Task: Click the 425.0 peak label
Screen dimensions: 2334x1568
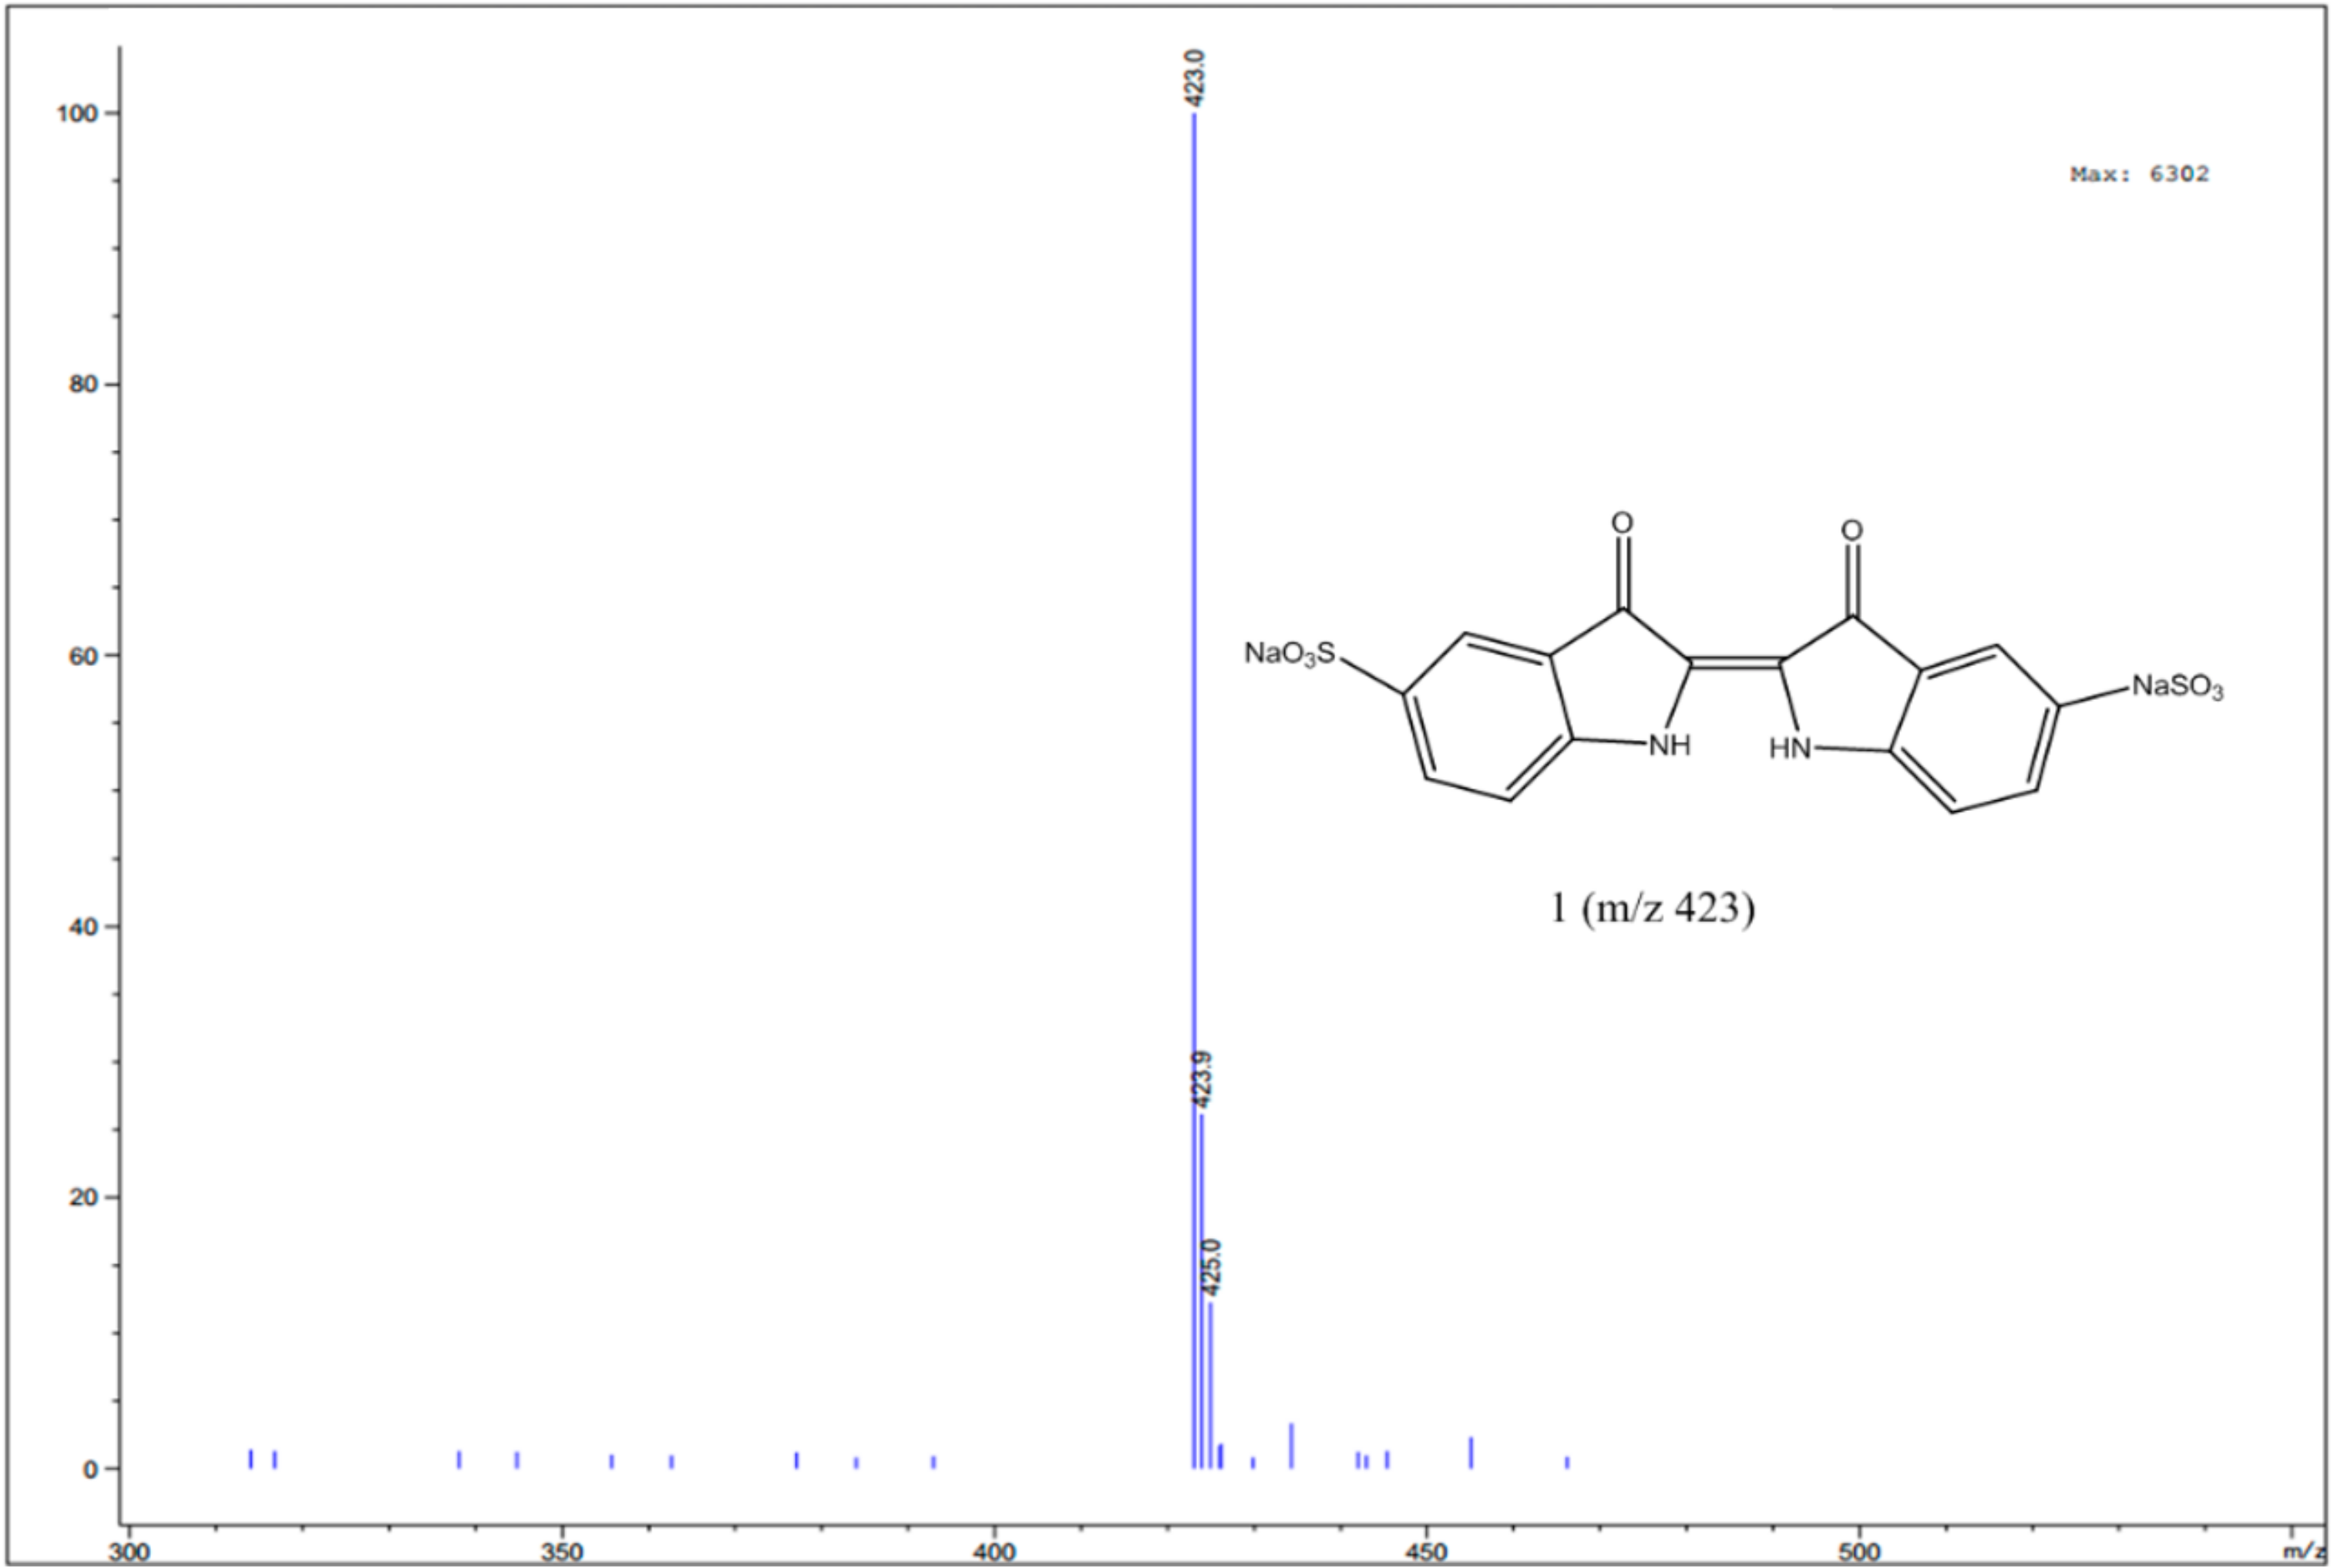Action: click(1212, 1268)
